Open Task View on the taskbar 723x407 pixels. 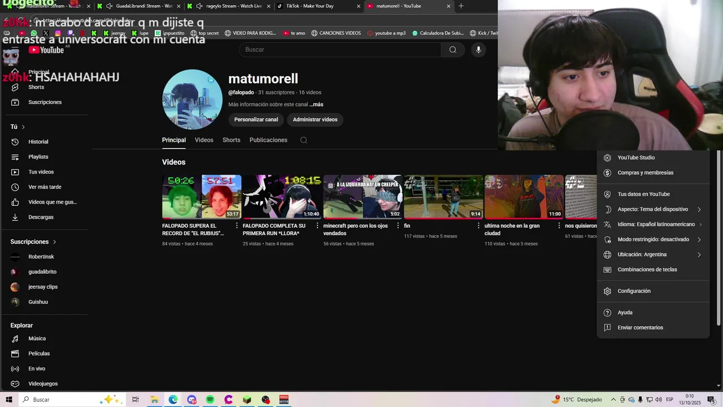tap(136, 400)
